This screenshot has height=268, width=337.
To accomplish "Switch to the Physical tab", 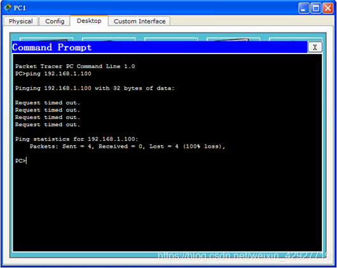I will [21, 21].
